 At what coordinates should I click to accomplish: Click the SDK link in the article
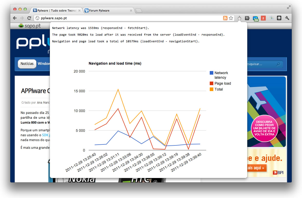tap(45, 135)
